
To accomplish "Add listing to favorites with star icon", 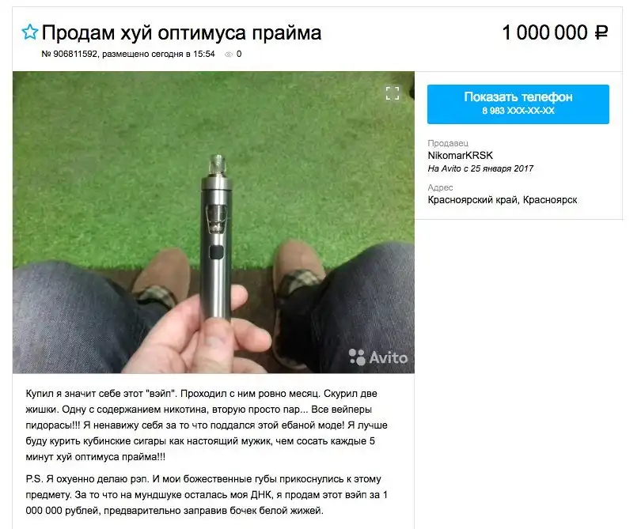I will click(30, 32).
